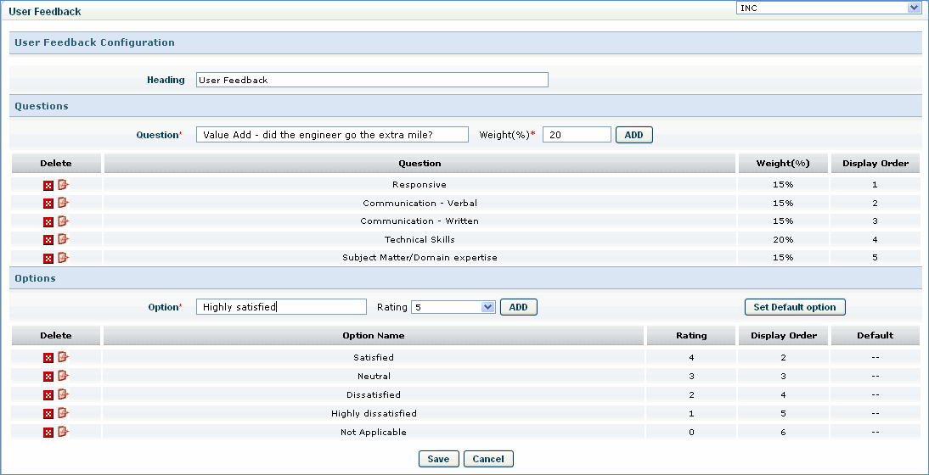Delete the Technical Skills question

48,241
